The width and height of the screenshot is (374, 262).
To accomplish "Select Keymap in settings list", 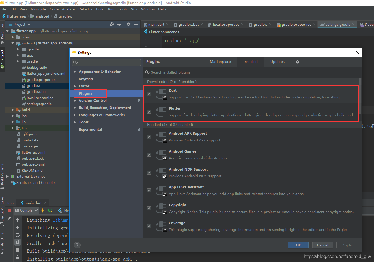I will 86,79.
